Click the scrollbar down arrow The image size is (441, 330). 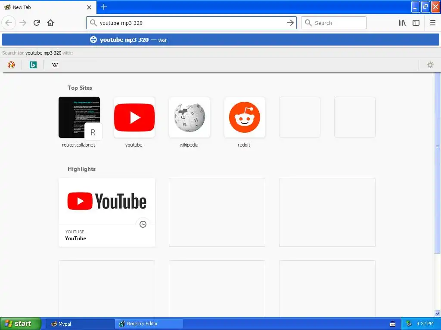438,313
